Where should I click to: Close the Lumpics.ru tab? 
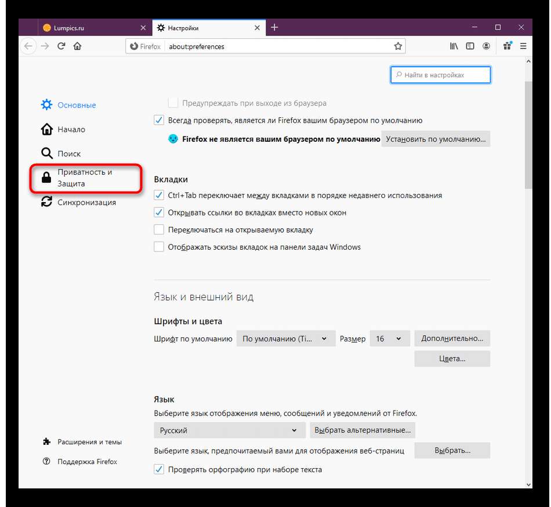[143, 28]
